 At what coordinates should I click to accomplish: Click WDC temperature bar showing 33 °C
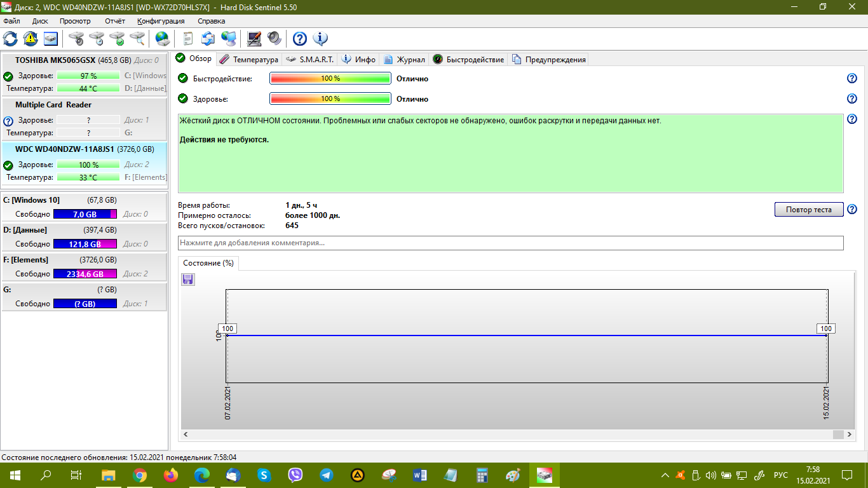coord(88,177)
